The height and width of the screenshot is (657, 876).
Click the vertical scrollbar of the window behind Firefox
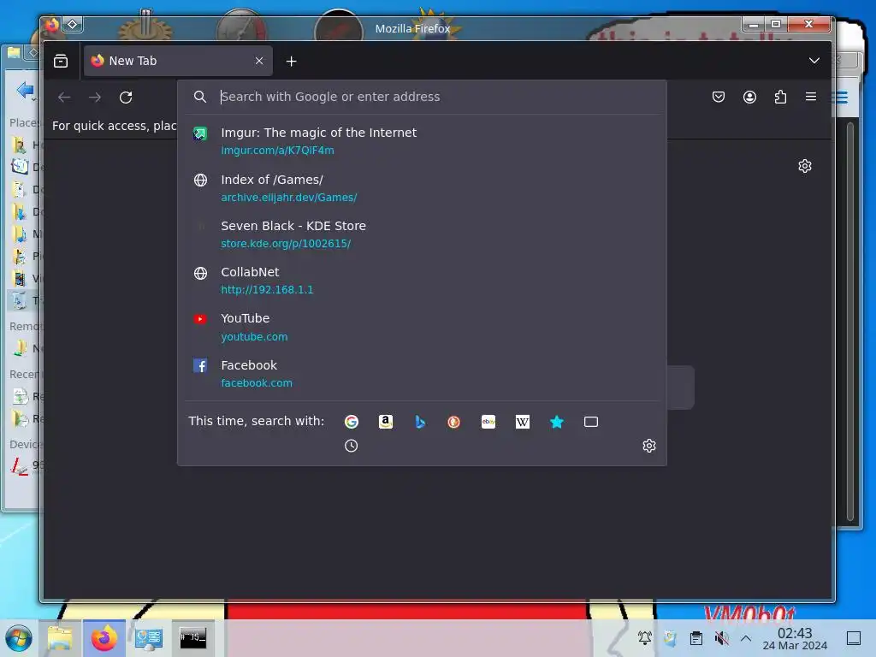850,322
